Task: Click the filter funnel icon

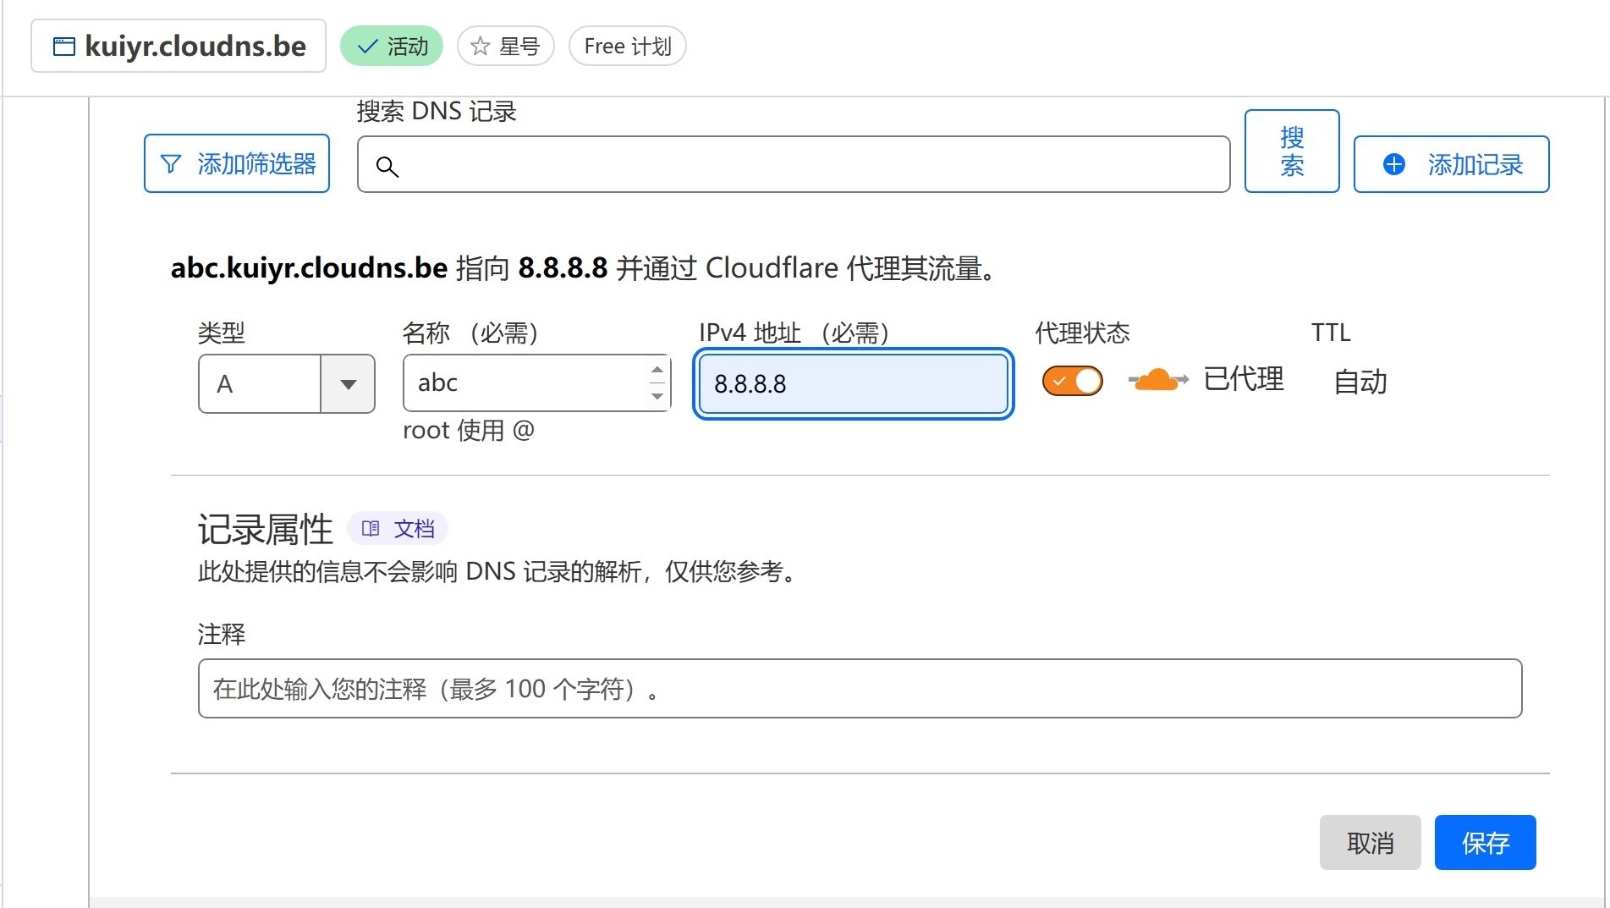Action: click(x=171, y=163)
